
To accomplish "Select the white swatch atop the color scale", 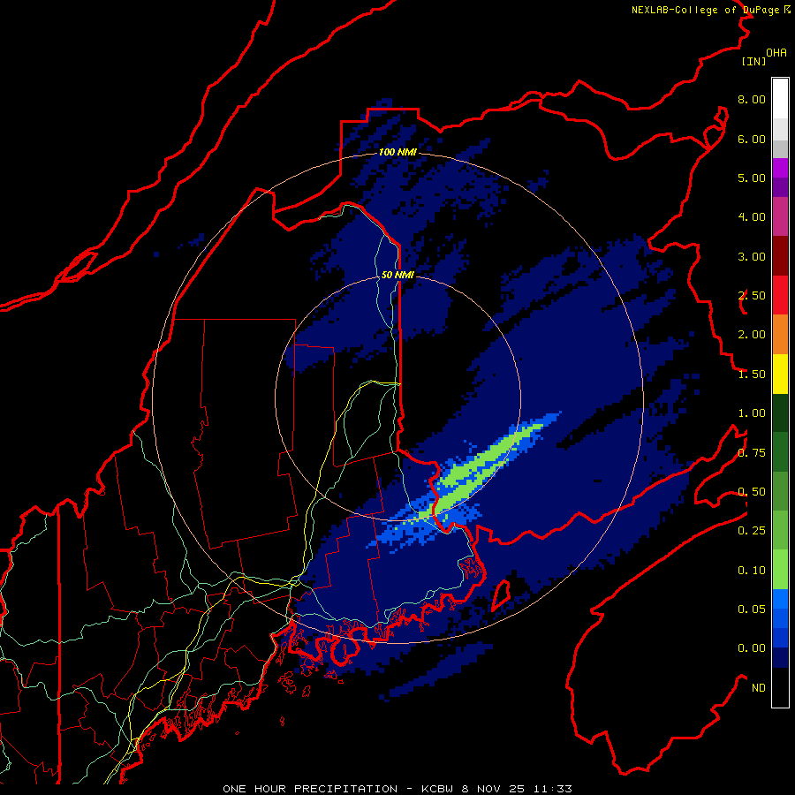I will [780, 99].
